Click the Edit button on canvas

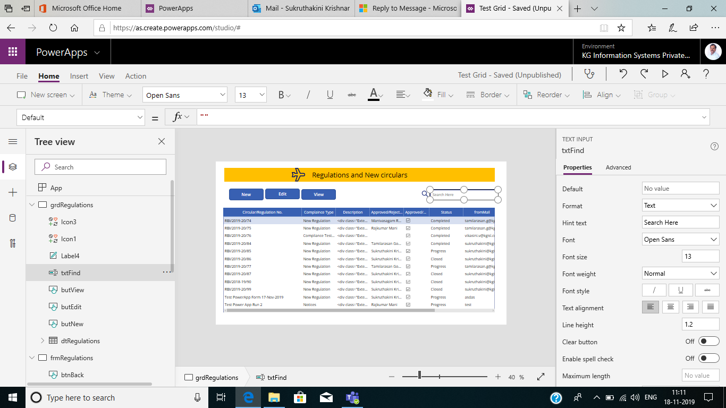click(282, 194)
